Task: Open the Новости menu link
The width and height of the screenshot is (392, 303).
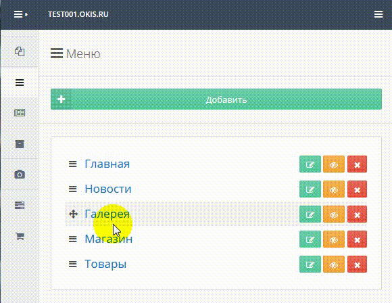Action: (108, 189)
